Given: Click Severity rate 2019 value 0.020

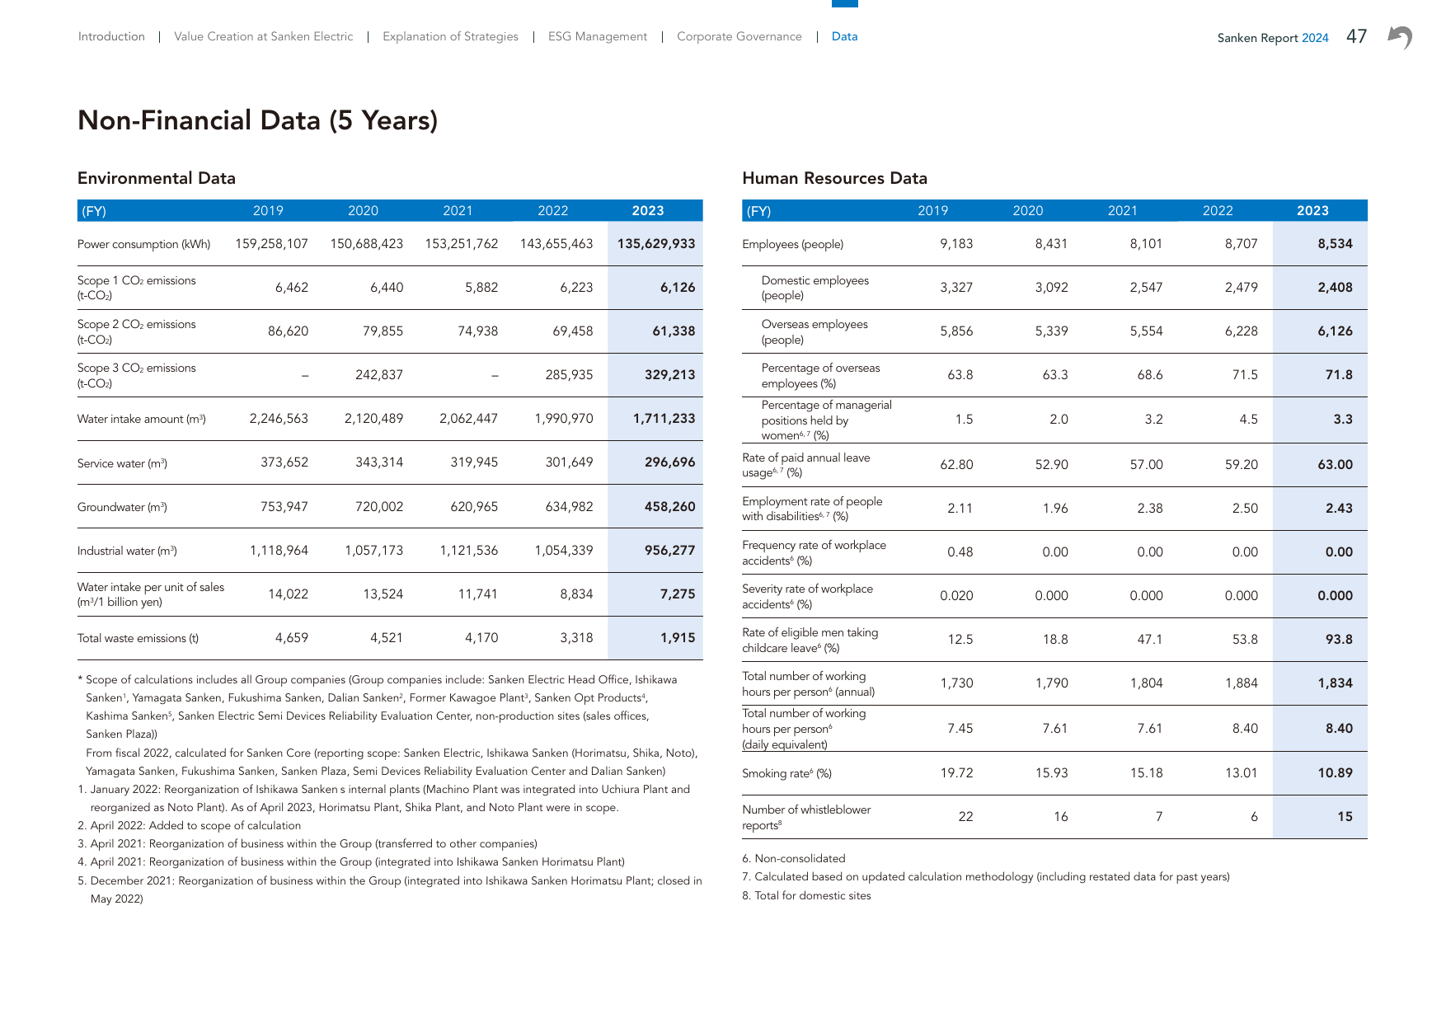Looking at the screenshot, I should tap(956, 596).
